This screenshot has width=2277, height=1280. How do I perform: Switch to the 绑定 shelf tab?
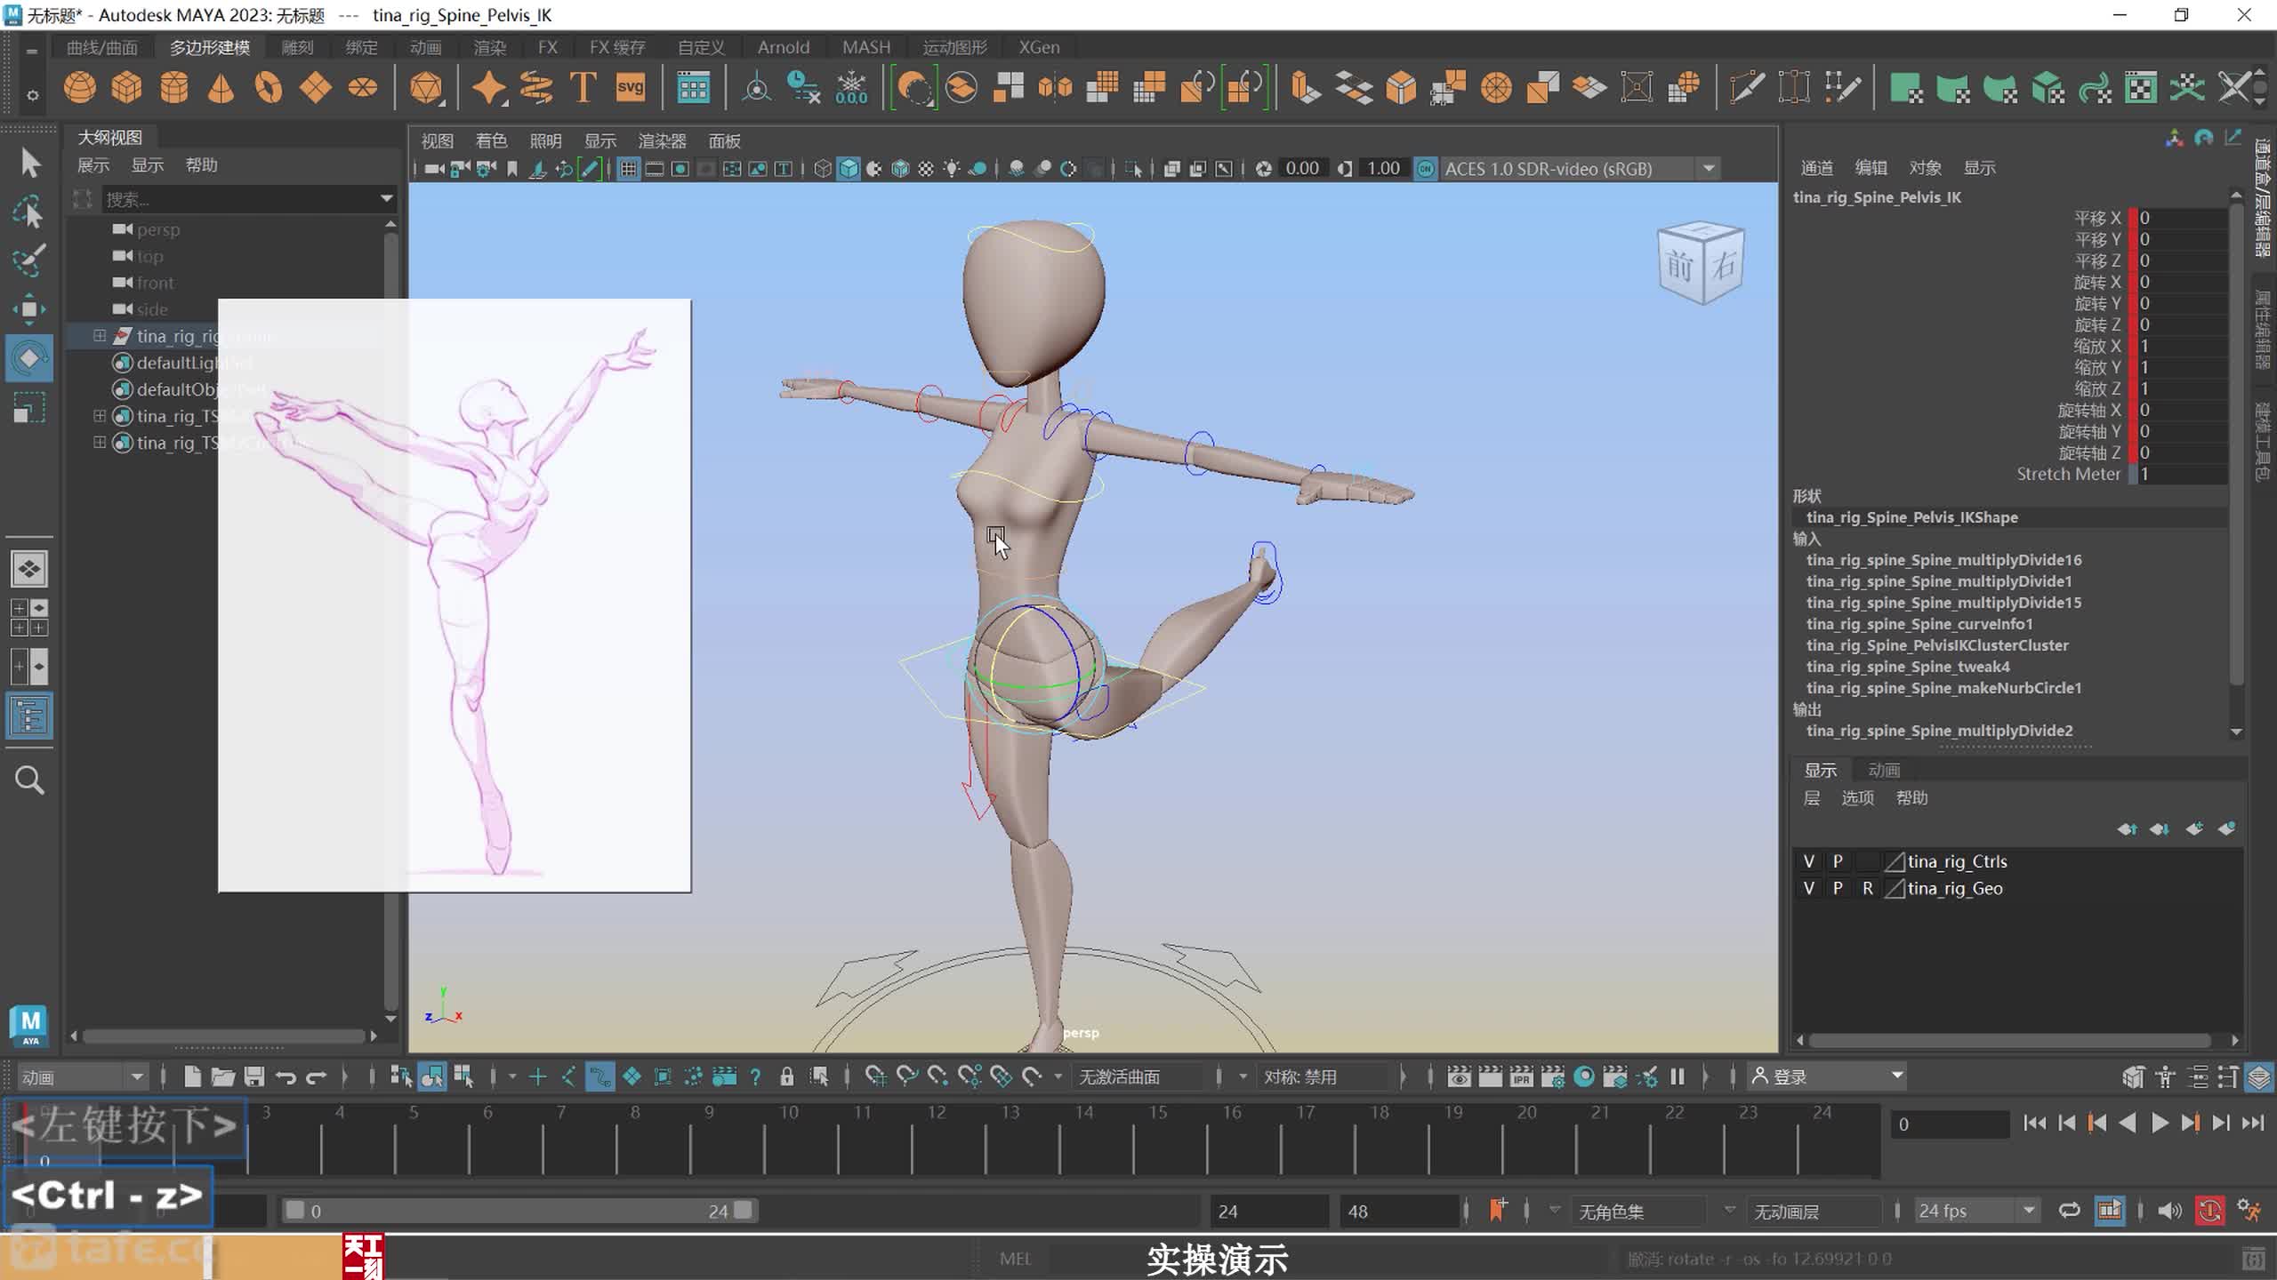[x=361, y=47]
